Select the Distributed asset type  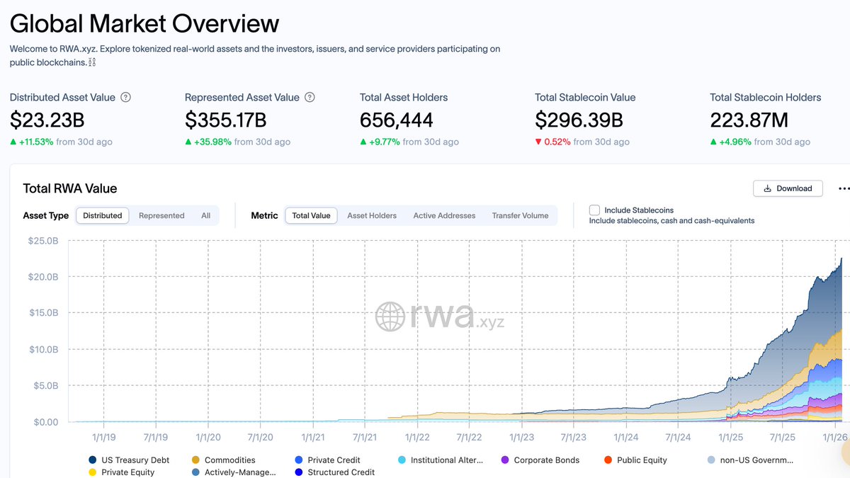(x=103, y=215)
